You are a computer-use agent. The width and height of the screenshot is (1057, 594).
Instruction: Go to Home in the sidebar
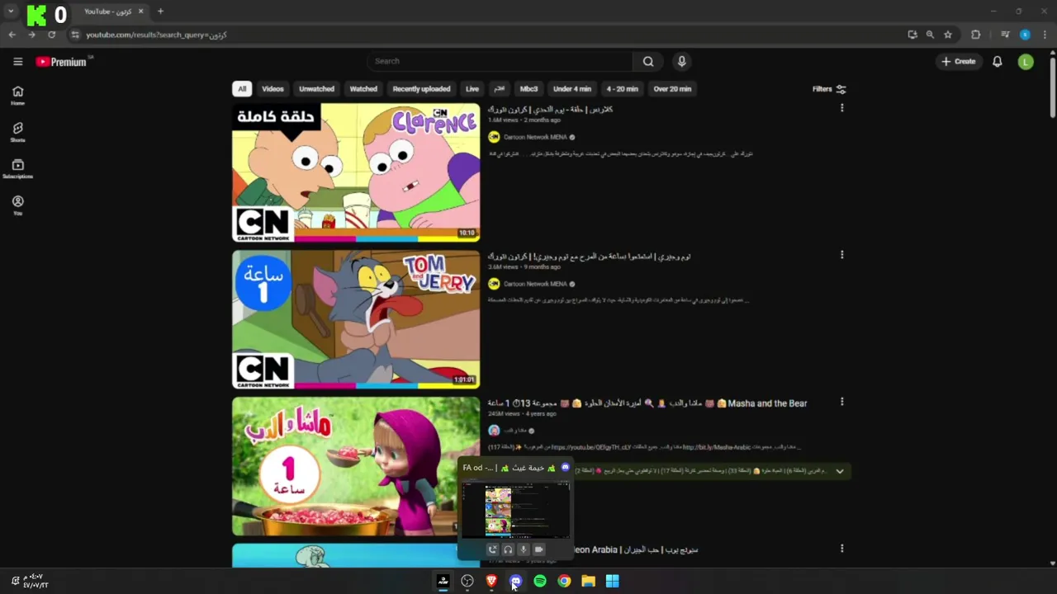(x=17, y=96)
